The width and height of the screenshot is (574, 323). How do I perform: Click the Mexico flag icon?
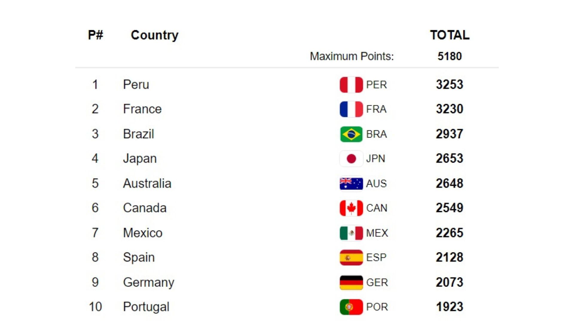click(x=351, y=233)
